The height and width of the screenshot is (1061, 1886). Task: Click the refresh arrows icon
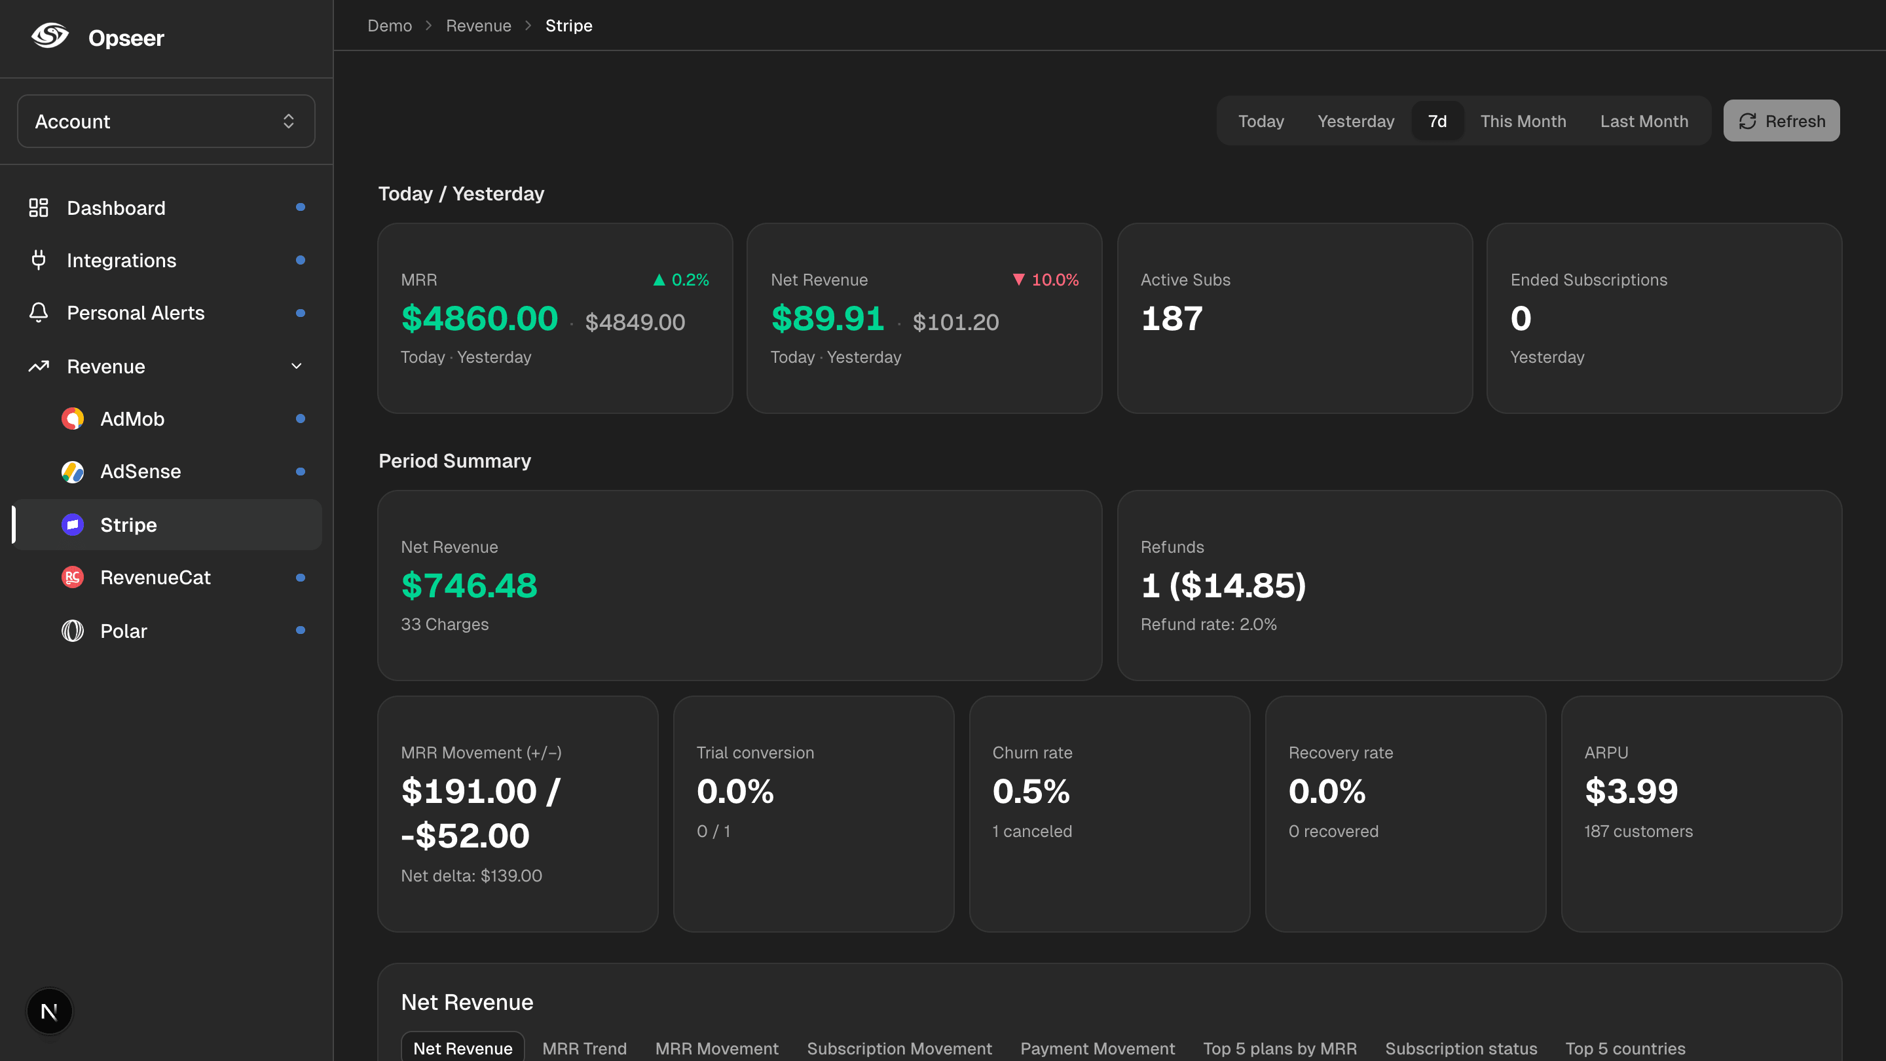1748,121
